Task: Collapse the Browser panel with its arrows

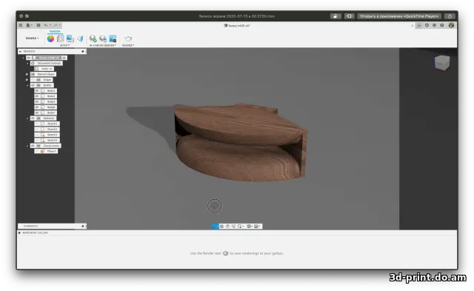Action: 20,51
